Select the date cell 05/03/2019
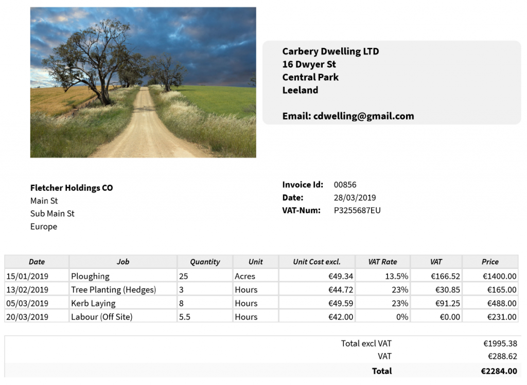 click(x=37, y=303)
